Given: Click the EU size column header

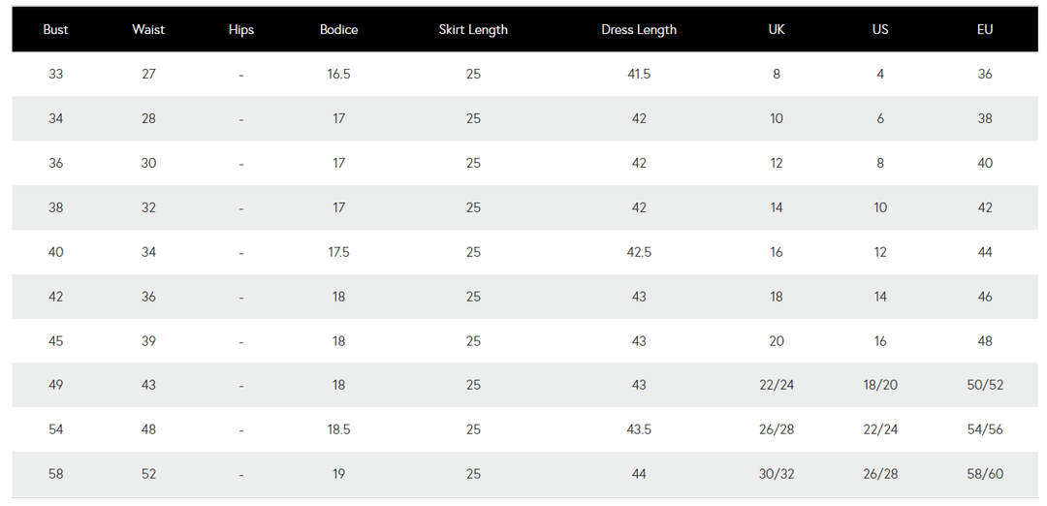Looking at the screenshot, I should click(x=985, y=29).
